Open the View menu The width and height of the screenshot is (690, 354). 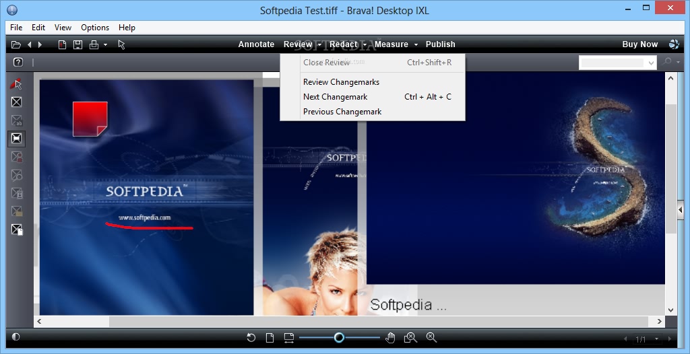point(63,28)
